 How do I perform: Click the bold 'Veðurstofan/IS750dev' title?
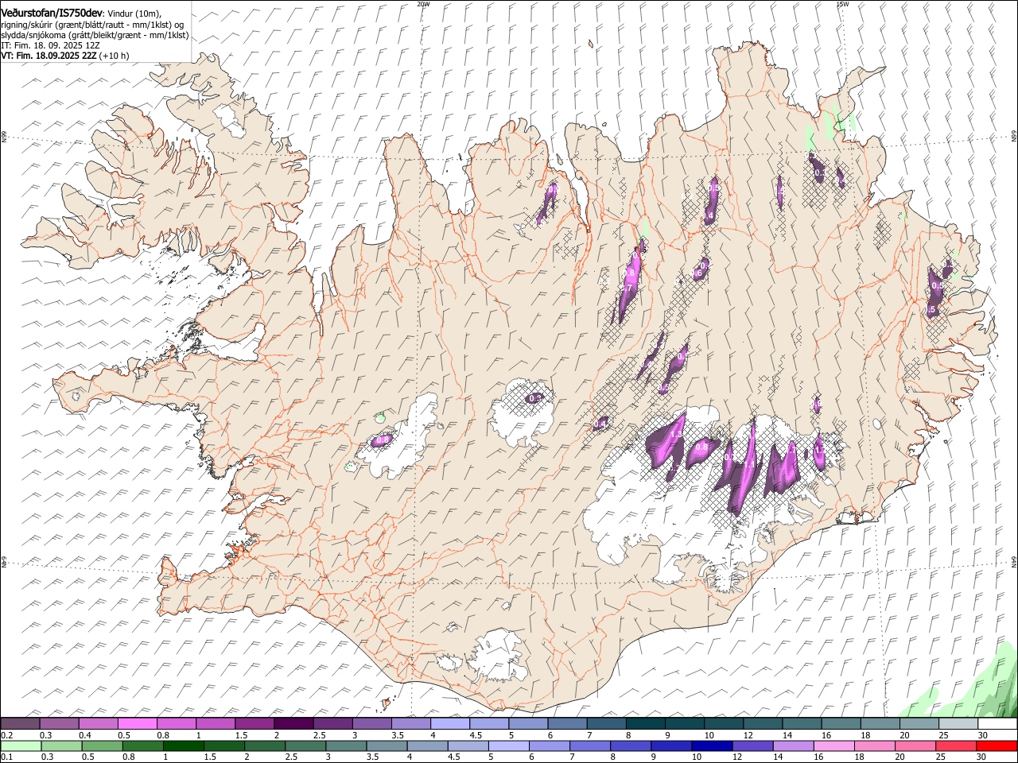click(52, 13)
